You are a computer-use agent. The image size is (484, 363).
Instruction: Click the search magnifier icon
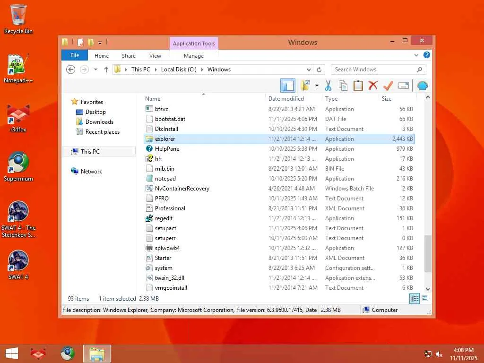tap(419, 69)
